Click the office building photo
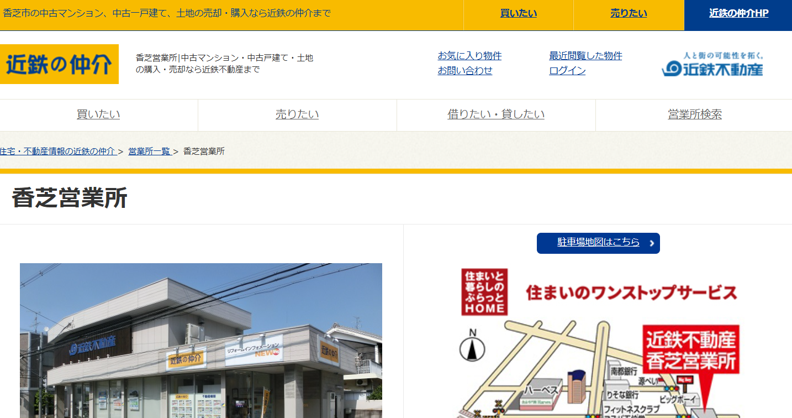Image resolution: width=792 pixels, height=418 pixels. [201, 341]
